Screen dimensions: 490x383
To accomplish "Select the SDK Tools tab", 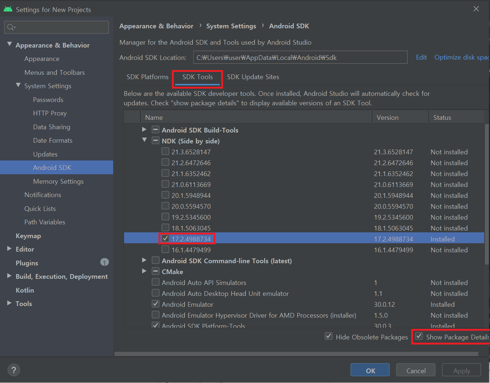I will point(198,77).
